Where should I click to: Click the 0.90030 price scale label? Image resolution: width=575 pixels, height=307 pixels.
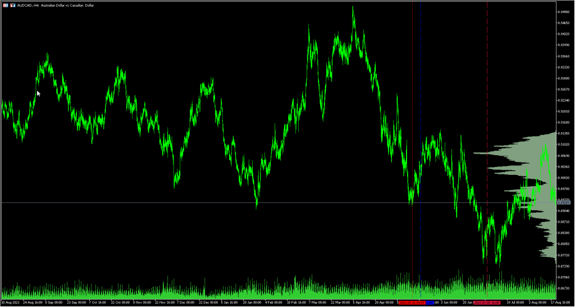563,178
